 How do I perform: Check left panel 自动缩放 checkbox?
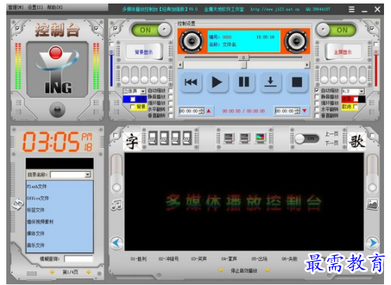point(171,90)
